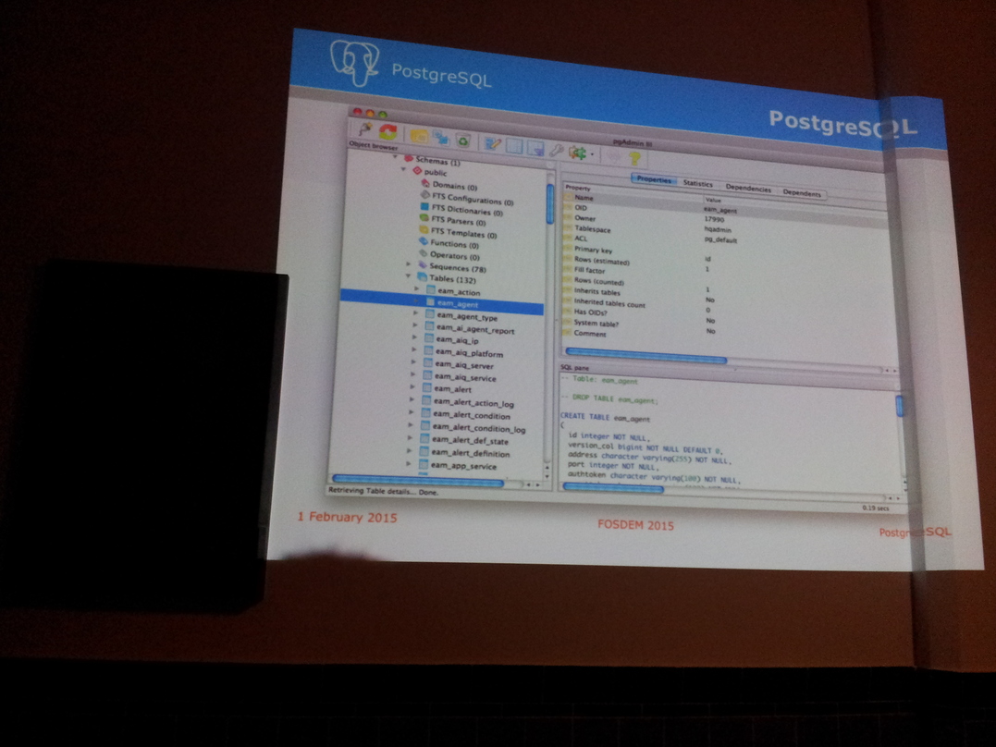
Task: Select eam_alert_definition in the object tree
Action: coord(472,454)
